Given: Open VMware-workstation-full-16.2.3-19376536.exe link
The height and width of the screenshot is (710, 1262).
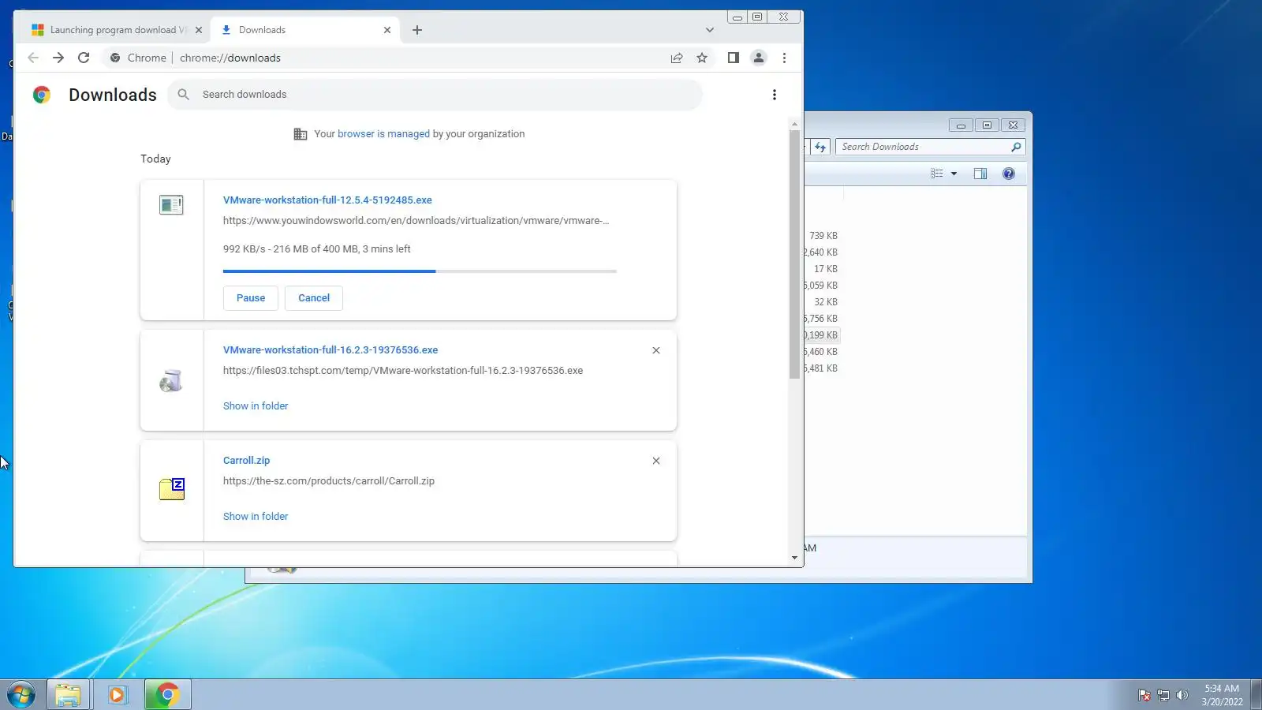Looking at the screenshot, I should click(330, 350).
